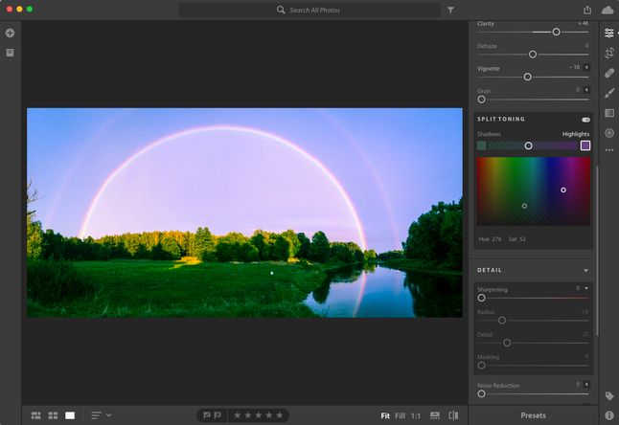Select the Shadows color swatch
Image resolution: width=619 pixels, height=425 pixels.
pyautogui.click(x=482, y=145)
